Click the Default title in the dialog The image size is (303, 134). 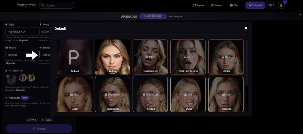click(60, 29)
